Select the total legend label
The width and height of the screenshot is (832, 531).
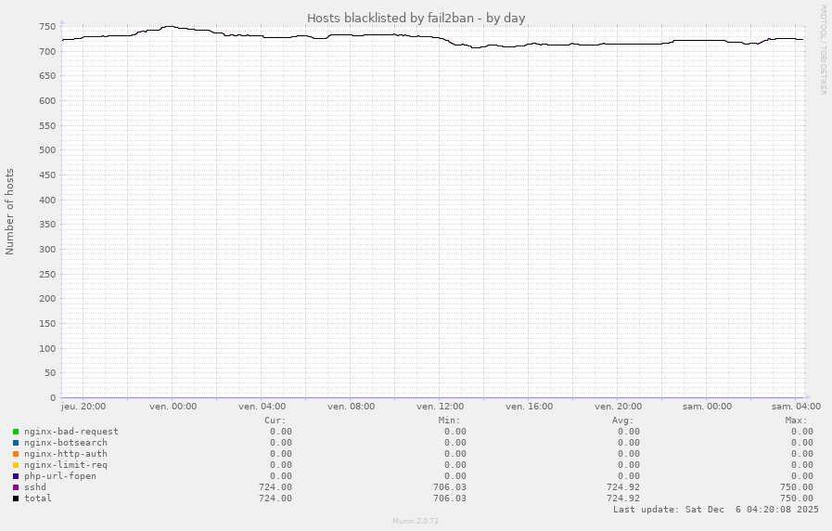tap(37, 499)
